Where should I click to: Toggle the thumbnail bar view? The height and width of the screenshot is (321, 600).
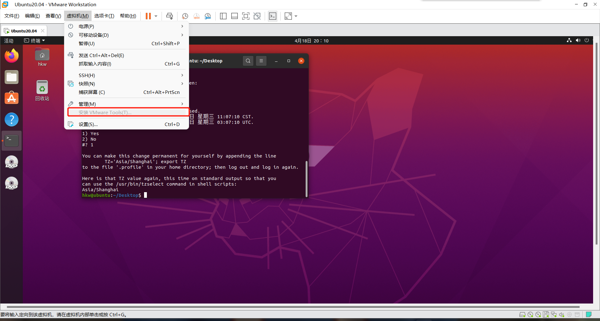pos(234,16)
